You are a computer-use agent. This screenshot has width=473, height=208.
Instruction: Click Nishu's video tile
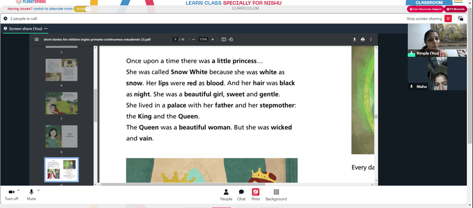click(x=437, y=74)
